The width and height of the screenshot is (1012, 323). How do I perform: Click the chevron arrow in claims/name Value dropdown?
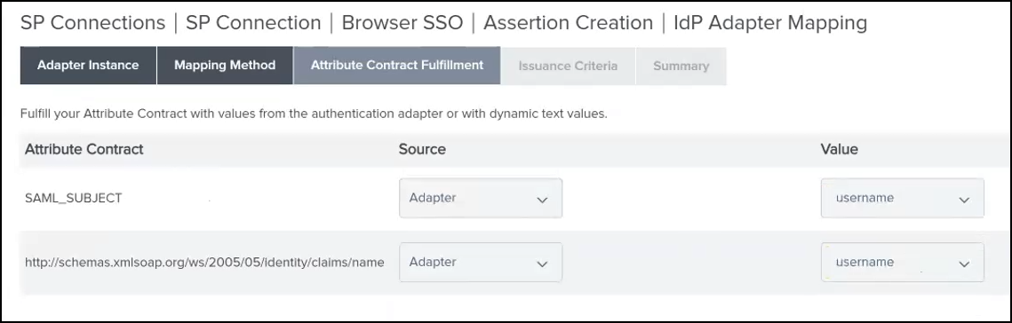[964, 264]
